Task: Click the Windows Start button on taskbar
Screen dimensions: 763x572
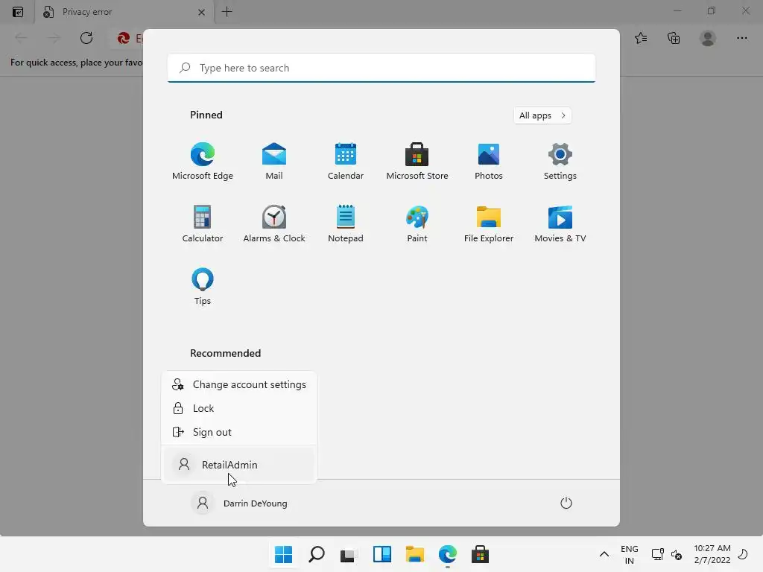Action: point(284,554)
